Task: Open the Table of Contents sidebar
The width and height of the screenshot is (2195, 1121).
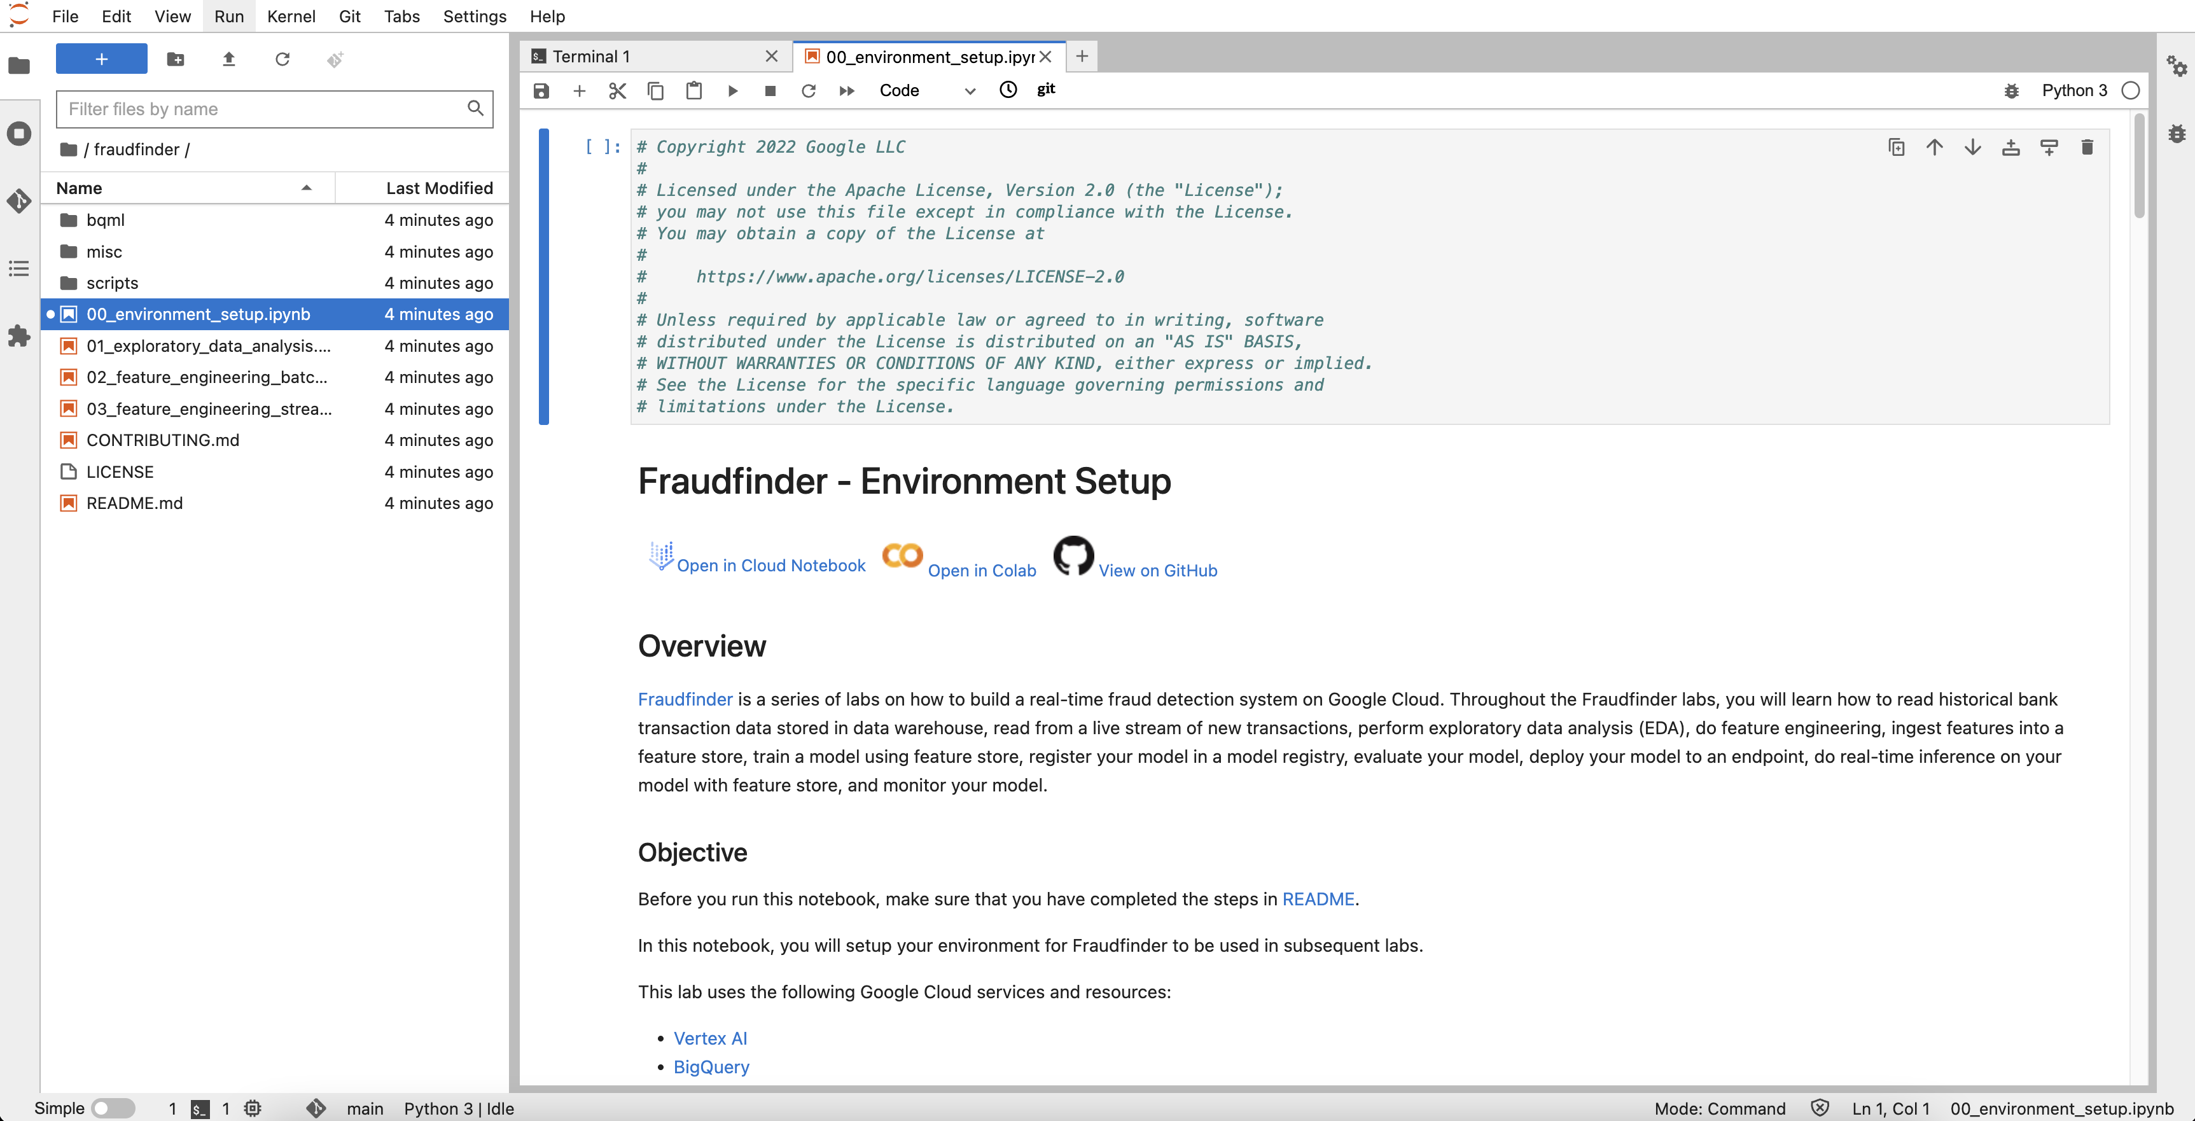Action: click(x=18, y=269)
